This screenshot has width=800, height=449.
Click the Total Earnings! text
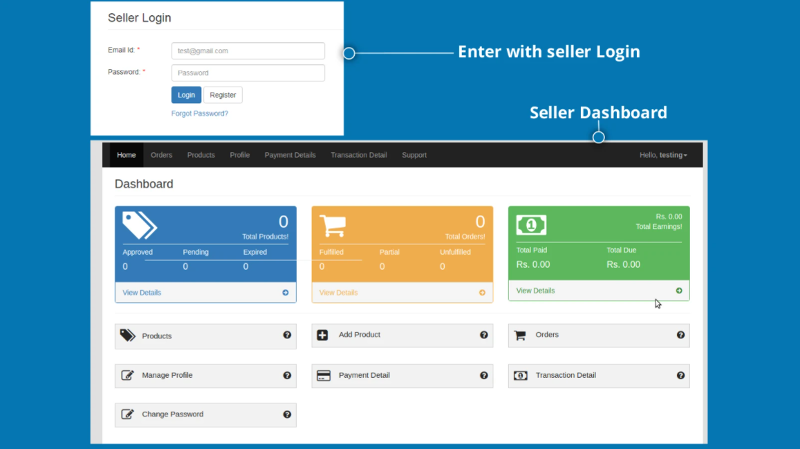pos(659,226)
